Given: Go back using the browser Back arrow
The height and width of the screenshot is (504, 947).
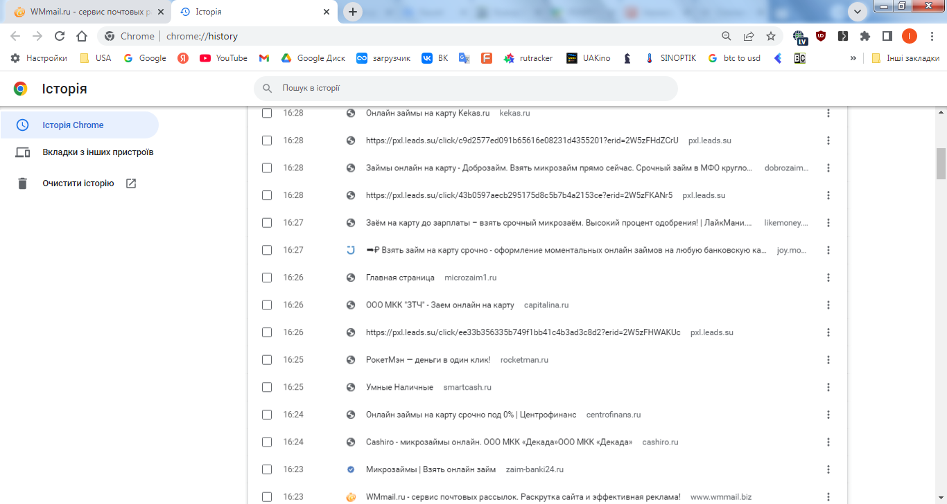Looking at the screenshot, I should [x=15, y=36].
